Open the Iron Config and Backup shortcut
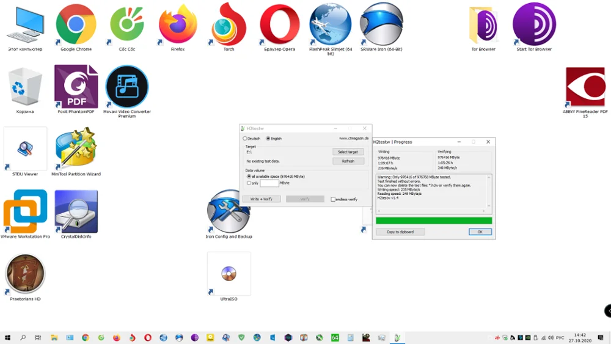Image resolution: width=611 pixels, height=344 pixels. (229, 214)
